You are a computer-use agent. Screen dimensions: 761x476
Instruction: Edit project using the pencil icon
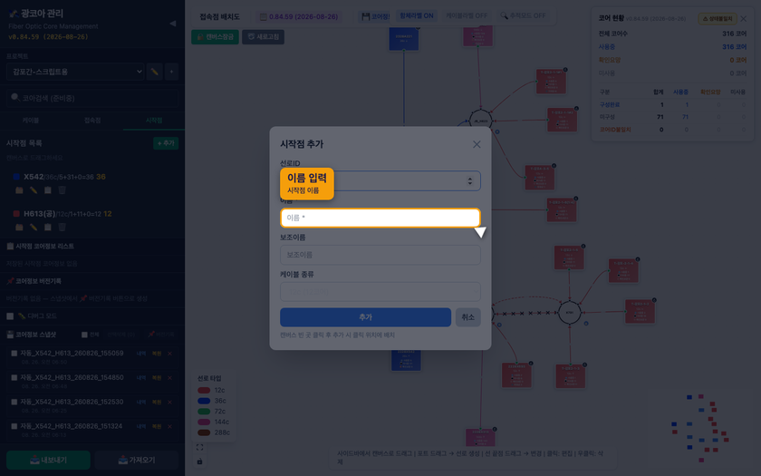(154, 72)
